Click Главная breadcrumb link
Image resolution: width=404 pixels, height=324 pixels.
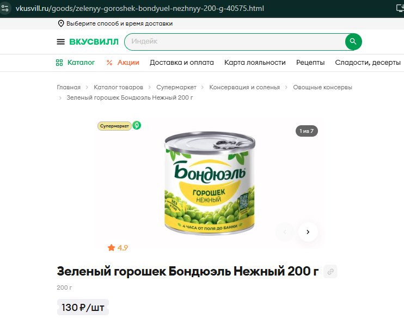coord(69,87)
